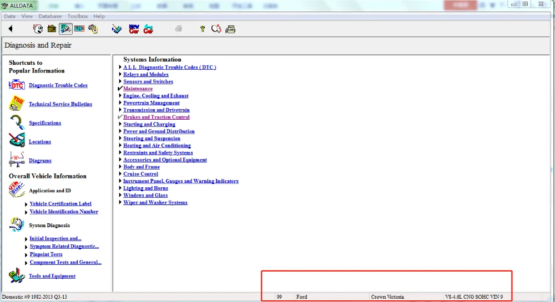This screenshot has width=555, height=302.
Task: Click the back arrow toolbar icon
Action: [11, 29]
